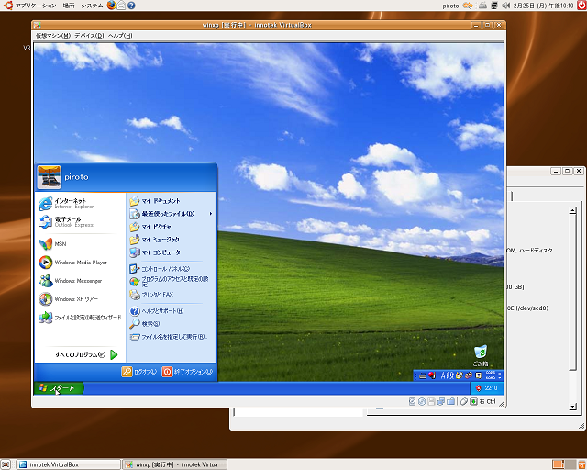Open the デバイス menu in VirtualBox

pyautogui.click(x=89, y=36)
